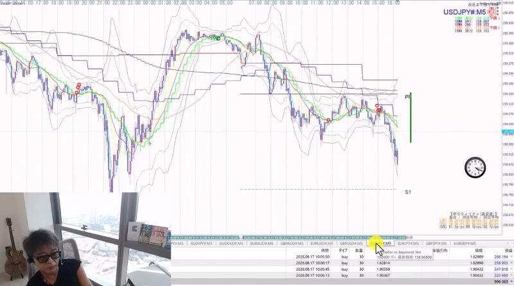Click the green vertical bar beside PP
Viewport: 514px width, 286px height.
coord(411,118)
